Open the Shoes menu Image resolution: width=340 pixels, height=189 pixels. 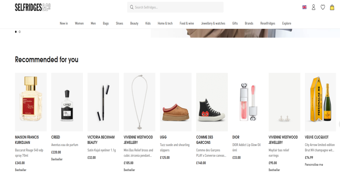click(120, 23)
